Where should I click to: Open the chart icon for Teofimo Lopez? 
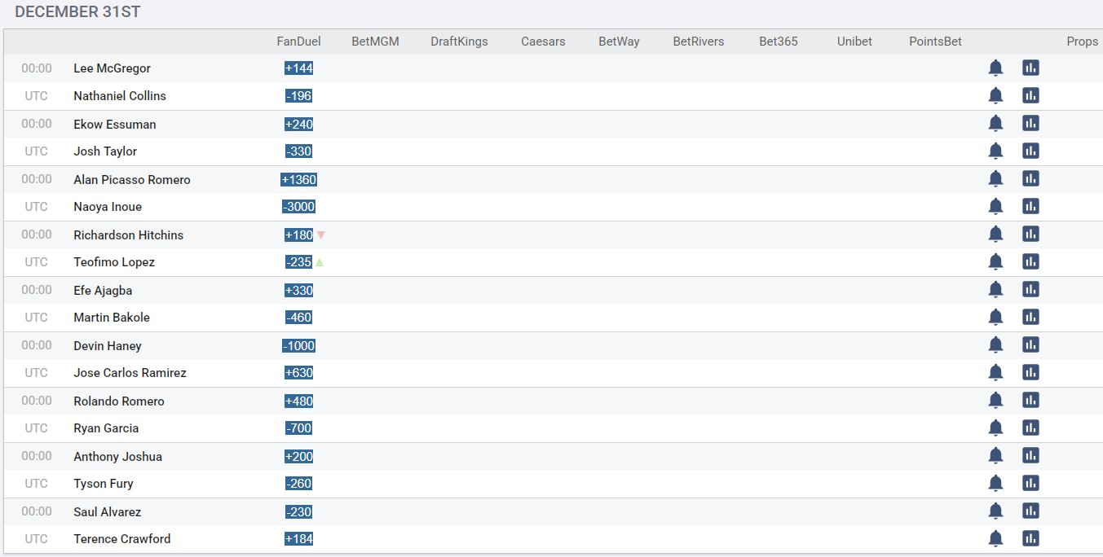coord(1030,262)
